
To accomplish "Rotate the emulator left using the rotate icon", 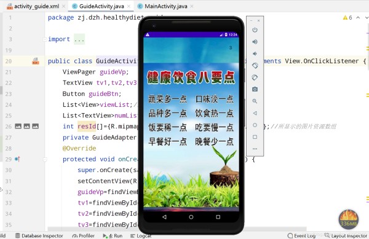I will (255, 66).
